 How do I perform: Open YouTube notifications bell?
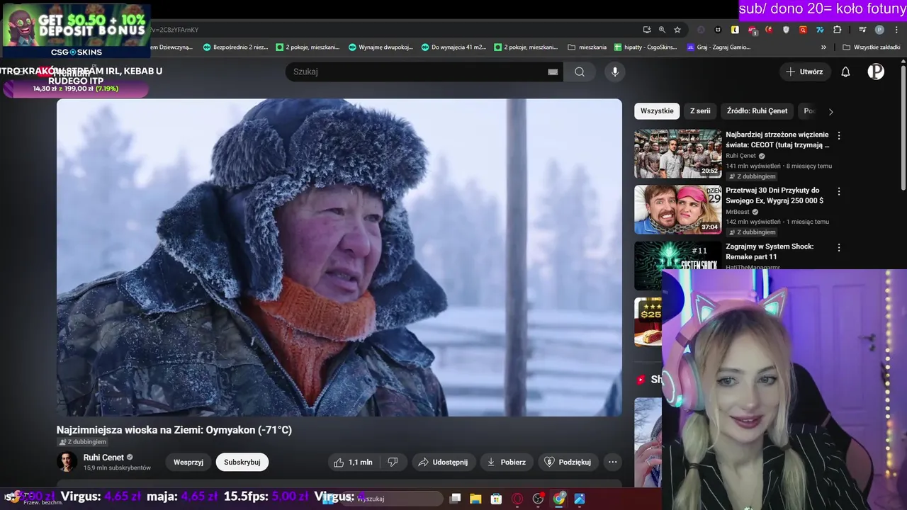click(x=845, y=72)
